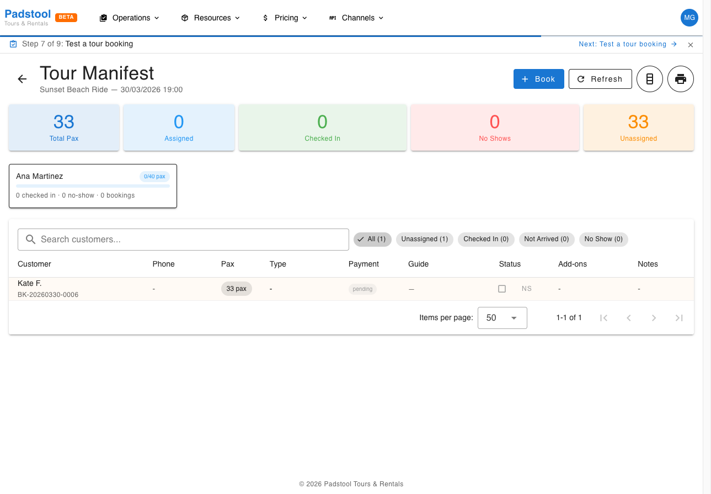Click the 33 Unassigned card
The width and height of the screenshot is (711, 494).
[639, 128]
